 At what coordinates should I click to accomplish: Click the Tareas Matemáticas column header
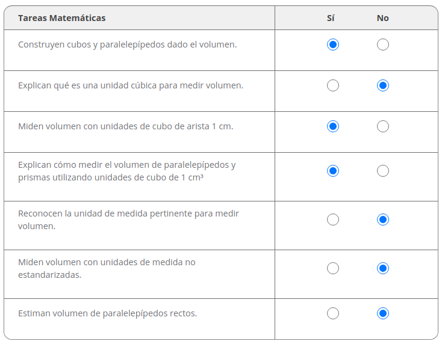tap(62, 18)
